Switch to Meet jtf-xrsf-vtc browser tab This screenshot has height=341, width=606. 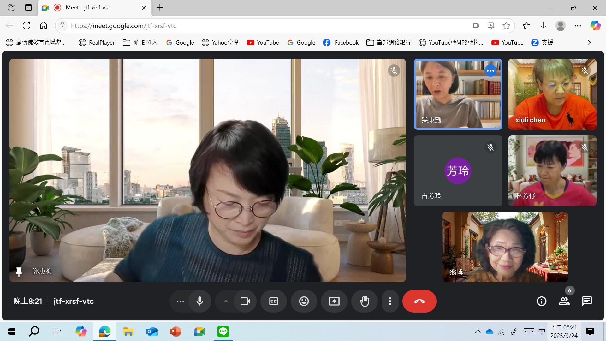(x=88, y=8)
